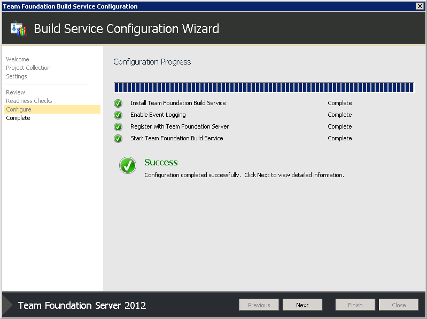Image resolution: width=427 pixels, height=319 pixels.
Task: Click the Close button in footer
Action: click(399, 305)
